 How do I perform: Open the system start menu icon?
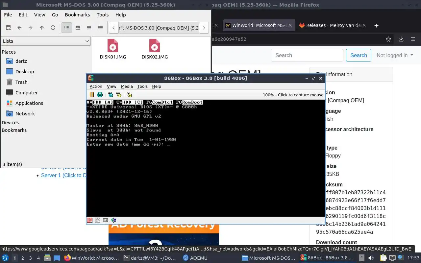(x=5, y=258)
